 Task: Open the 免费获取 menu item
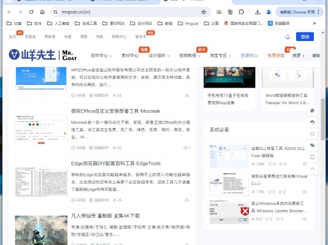276,56
